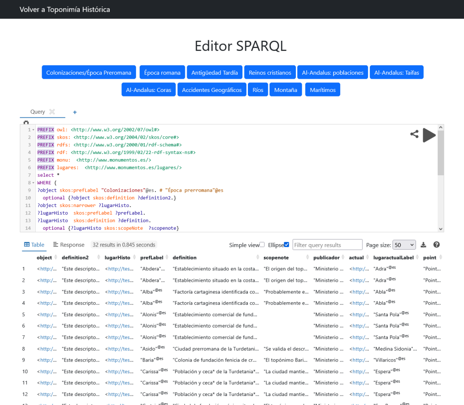This screenshot has height=405, width=464.
Task: Close the Query tab with X icon
Action: click(x=52, y=112)
